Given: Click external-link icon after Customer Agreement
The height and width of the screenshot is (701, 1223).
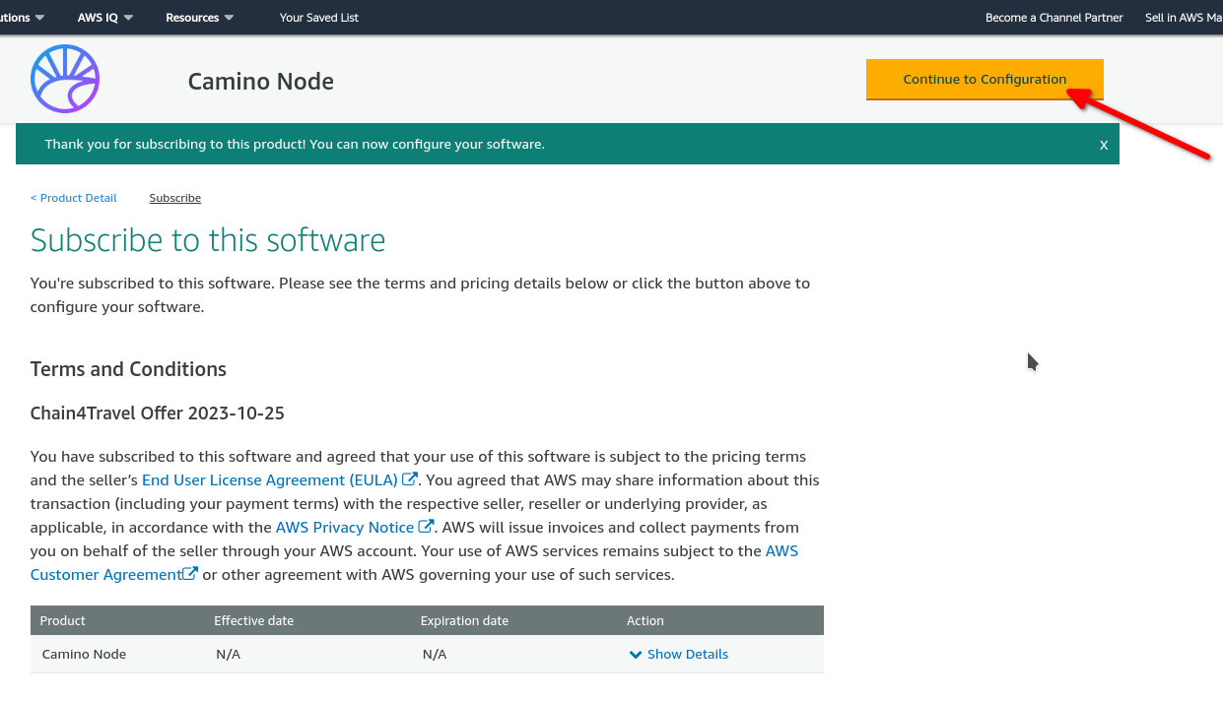Looking at the screenshot, I should tap(190, 574).
